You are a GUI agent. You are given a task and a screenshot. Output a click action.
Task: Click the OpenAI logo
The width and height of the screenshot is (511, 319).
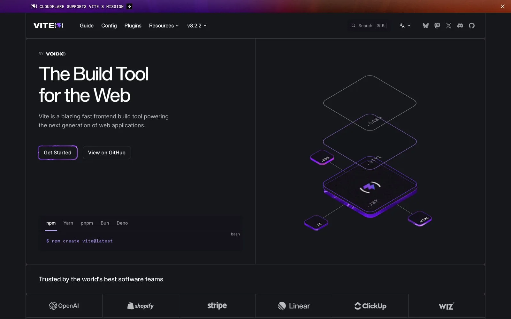pos(64,306)
